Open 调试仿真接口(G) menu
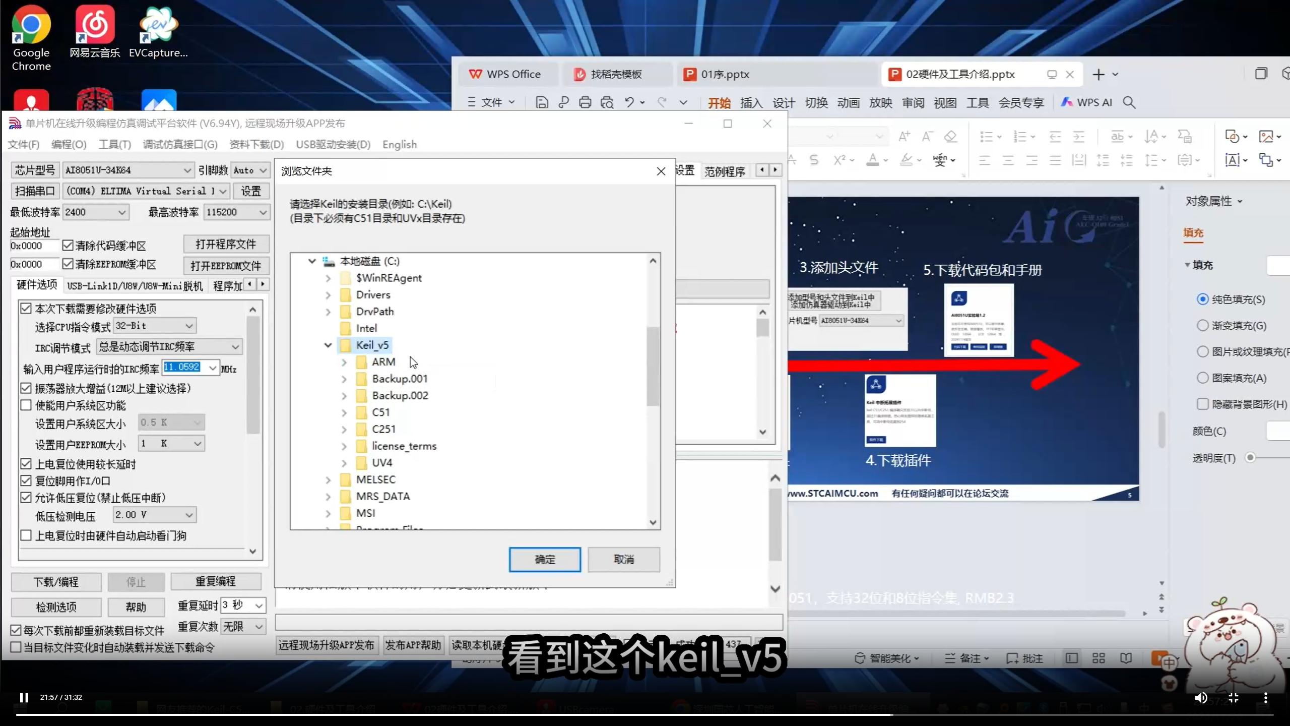Viewport: 1290px width, 726px height. pyautogui.click(x=180, y=145)
